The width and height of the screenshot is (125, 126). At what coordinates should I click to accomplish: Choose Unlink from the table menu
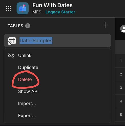coord(25,55)
